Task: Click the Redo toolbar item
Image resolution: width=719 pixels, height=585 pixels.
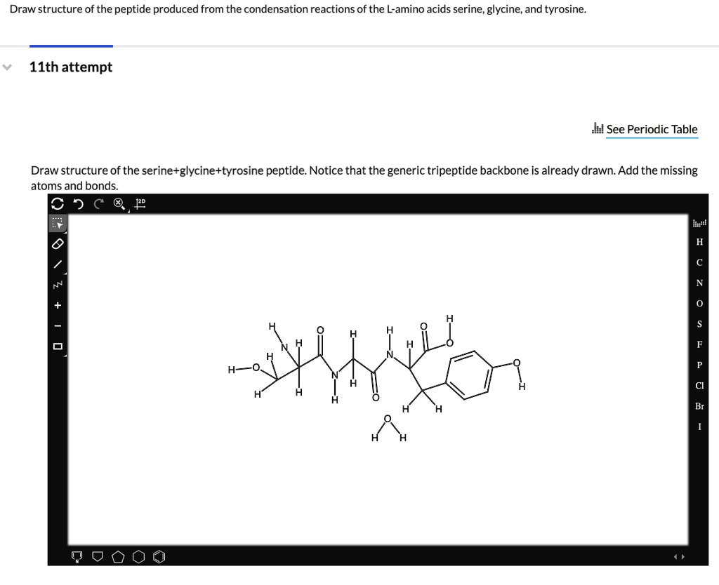Action: pos(98,203)
